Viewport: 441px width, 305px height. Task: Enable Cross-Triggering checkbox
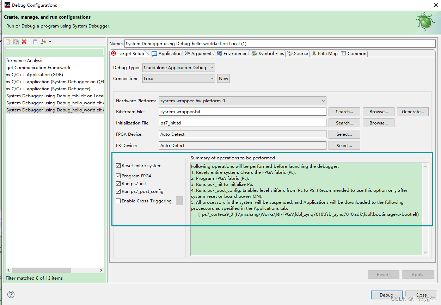118,201
